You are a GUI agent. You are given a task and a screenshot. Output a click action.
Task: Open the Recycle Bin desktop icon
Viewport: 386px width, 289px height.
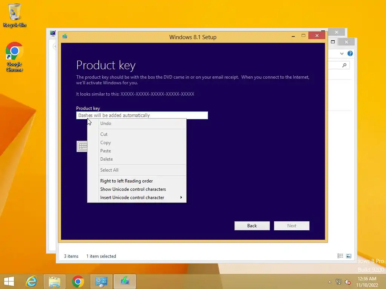15,15
